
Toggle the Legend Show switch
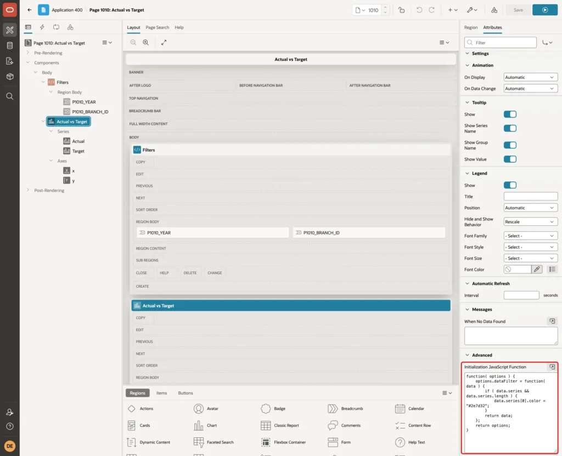click(510, 185)
